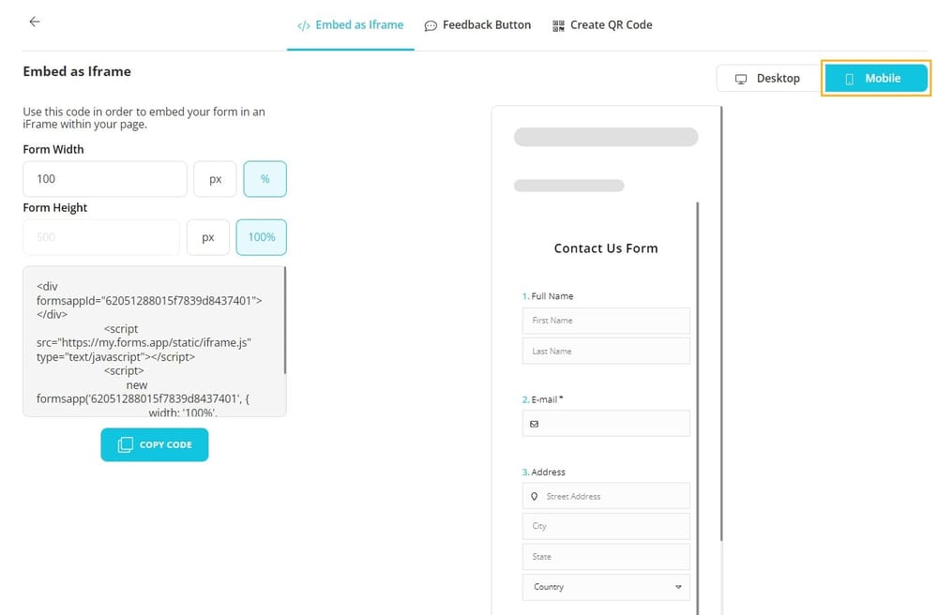Set Form Width unit to px
This screenshot has width=938, height=615.
215,179
